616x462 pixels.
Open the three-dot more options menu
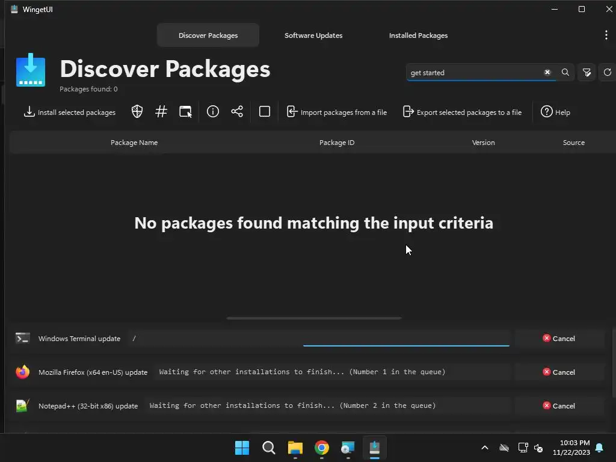click(606, 35)
